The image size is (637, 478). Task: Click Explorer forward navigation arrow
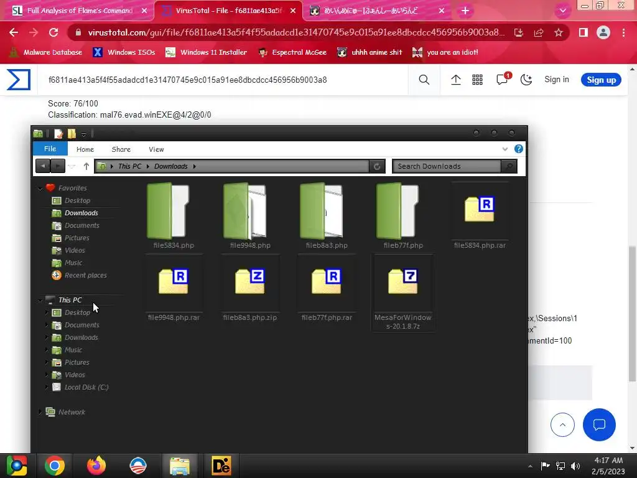pyautogui.click(x=58, y=166)
